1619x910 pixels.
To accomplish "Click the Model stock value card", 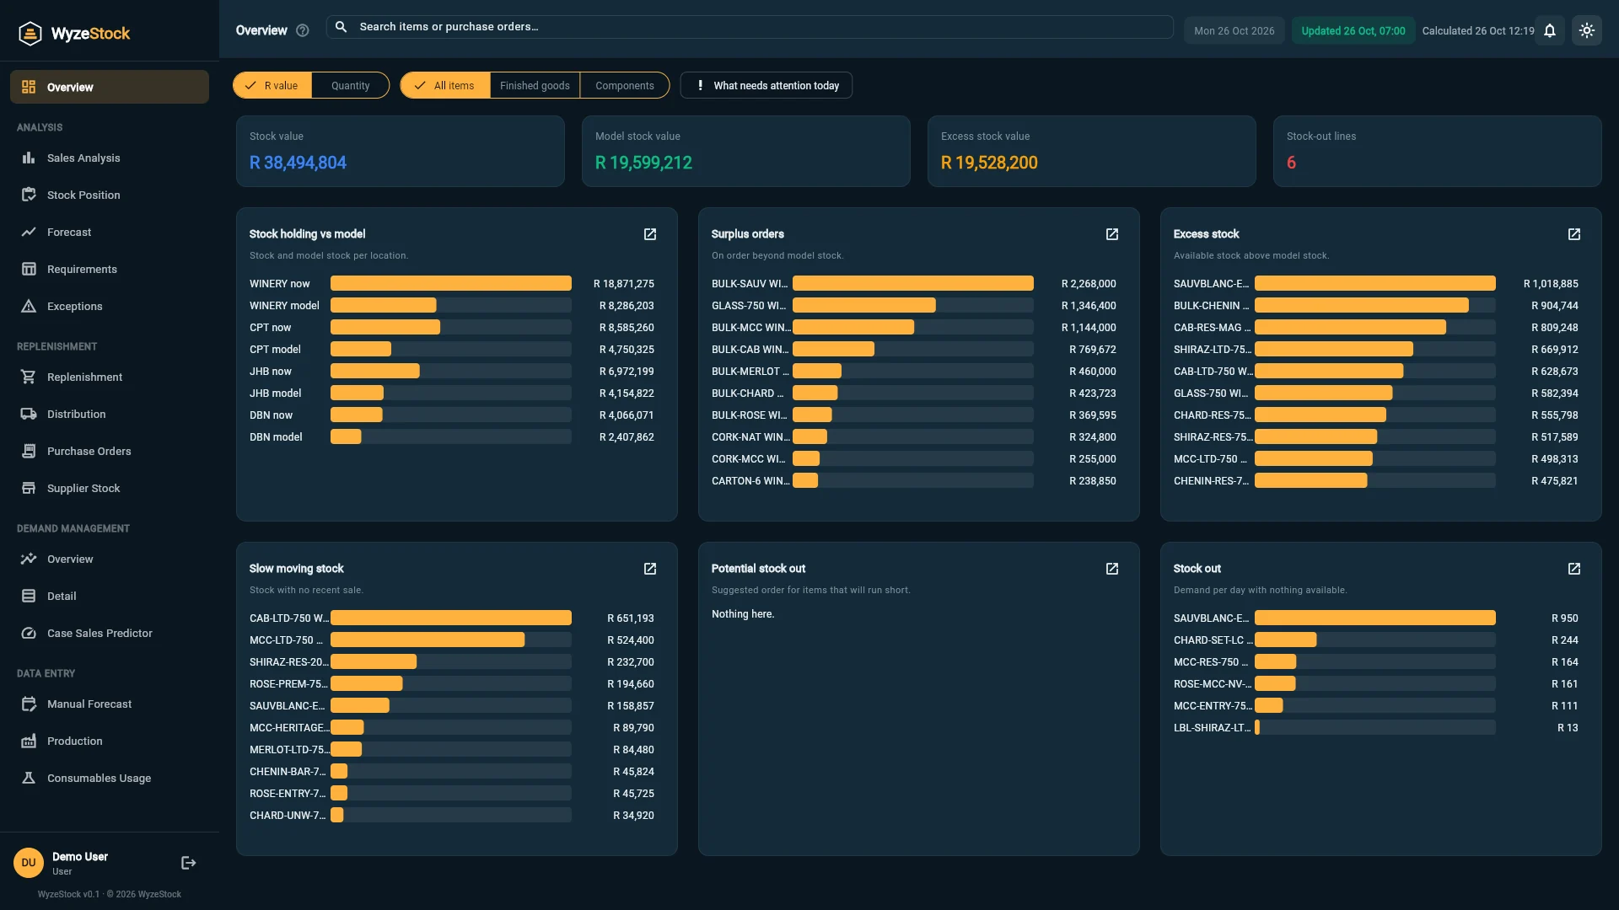I will tap(746, 151).
